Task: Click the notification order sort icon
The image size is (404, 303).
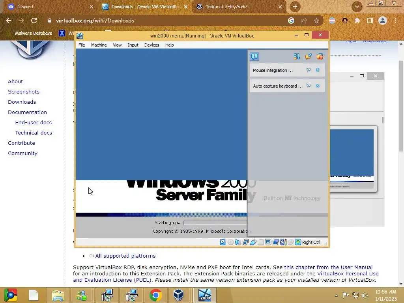Action: point(297,56)
